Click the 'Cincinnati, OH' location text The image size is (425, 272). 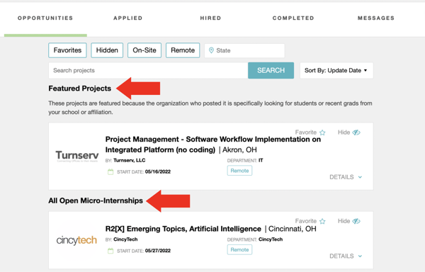click(292, 229)
